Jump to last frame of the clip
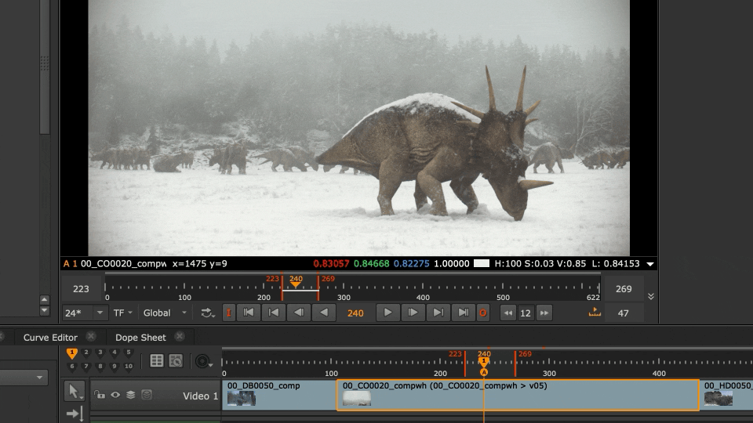The height and width of the screenshot is (423, 753). click(463, 313)
